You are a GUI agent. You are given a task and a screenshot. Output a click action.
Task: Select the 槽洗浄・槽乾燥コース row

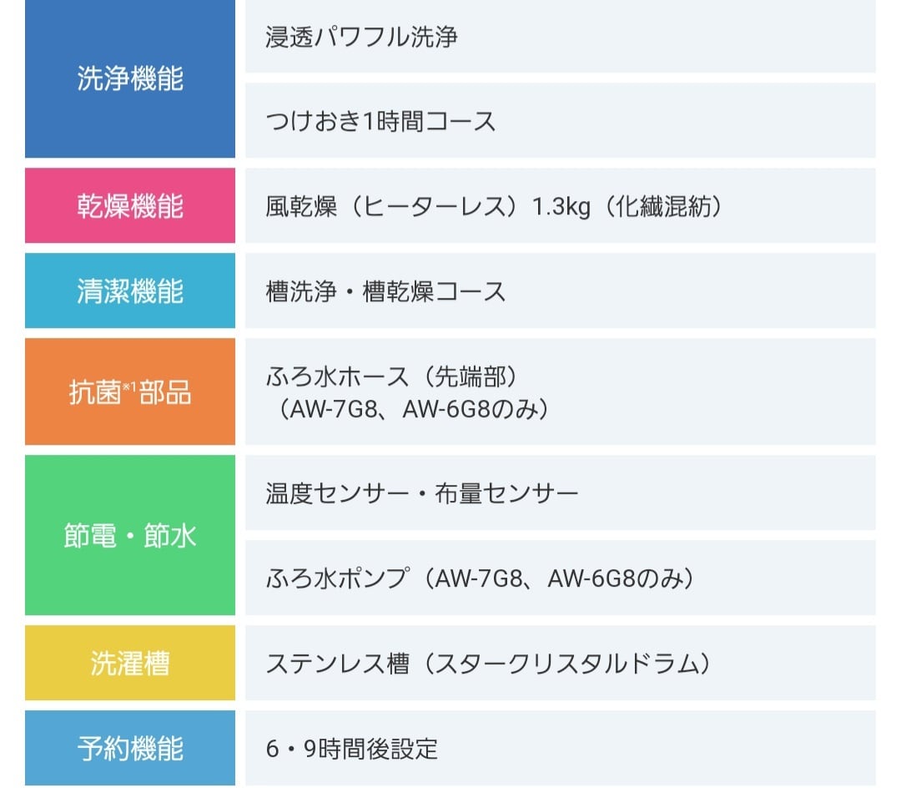pos(385,291)
